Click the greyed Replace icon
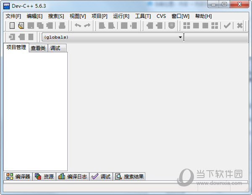The height and width of the screenshot is (195, 252). tap(112, 26)
